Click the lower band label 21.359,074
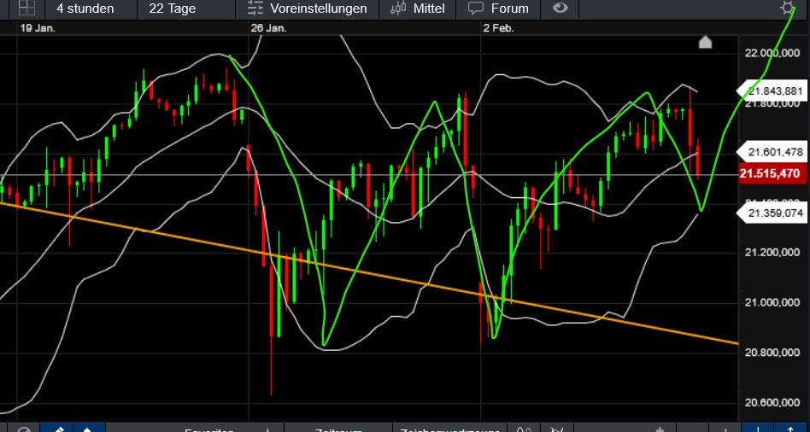The width and height of the screenshot is (810, 432). (773, 213)
